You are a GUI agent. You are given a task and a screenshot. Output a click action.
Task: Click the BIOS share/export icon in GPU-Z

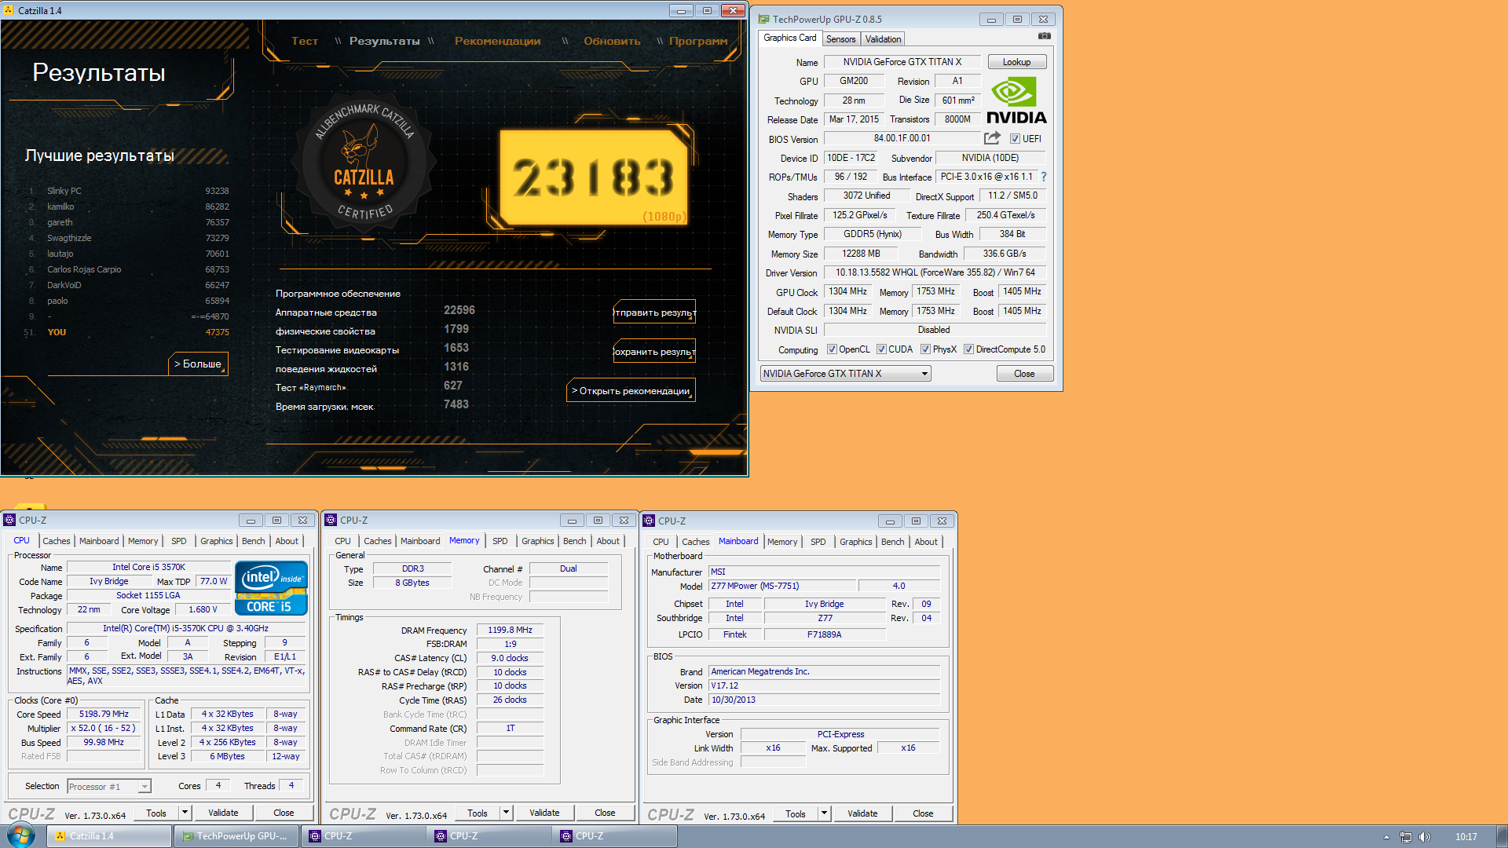[x=992, y=138]
